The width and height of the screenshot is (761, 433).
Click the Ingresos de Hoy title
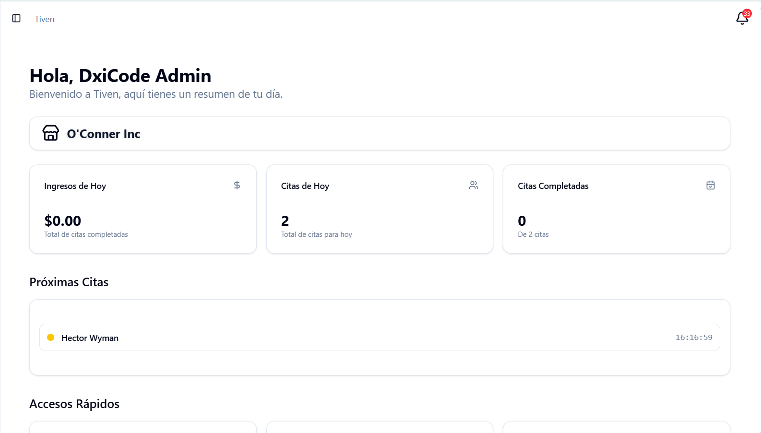[x=75, y=186]
